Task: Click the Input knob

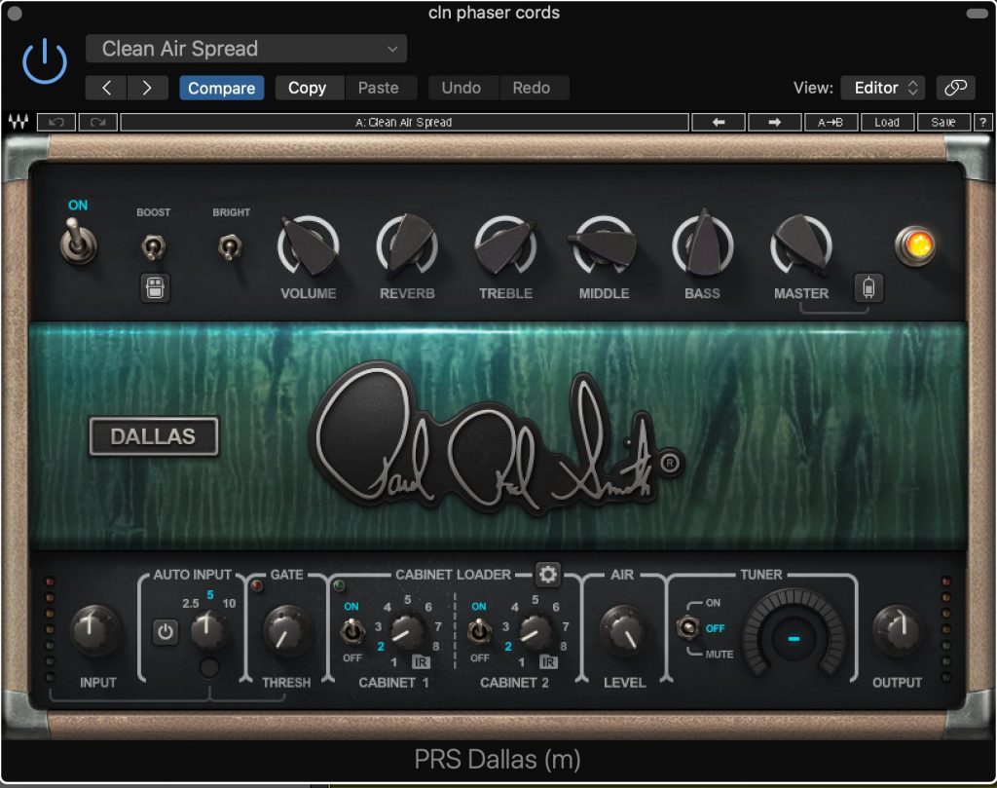Action: coord(94,630)
